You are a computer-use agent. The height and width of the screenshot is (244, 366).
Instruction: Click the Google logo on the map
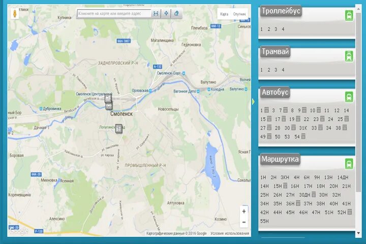(x=19, y=231)
